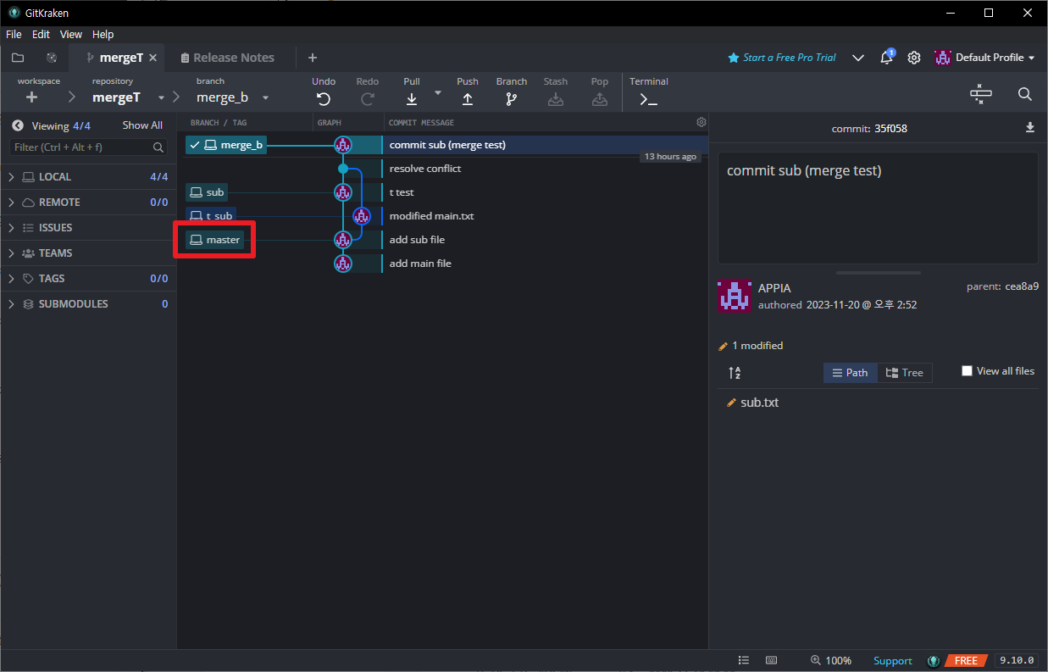Screen dimensions: 1048x672
Task: Click the download icon beside commit hash
Action: click(1030, 128)
